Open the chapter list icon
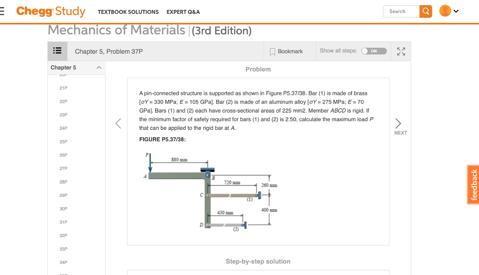Image resolution: width=479 pixels, height=275 pixels. 57,51
